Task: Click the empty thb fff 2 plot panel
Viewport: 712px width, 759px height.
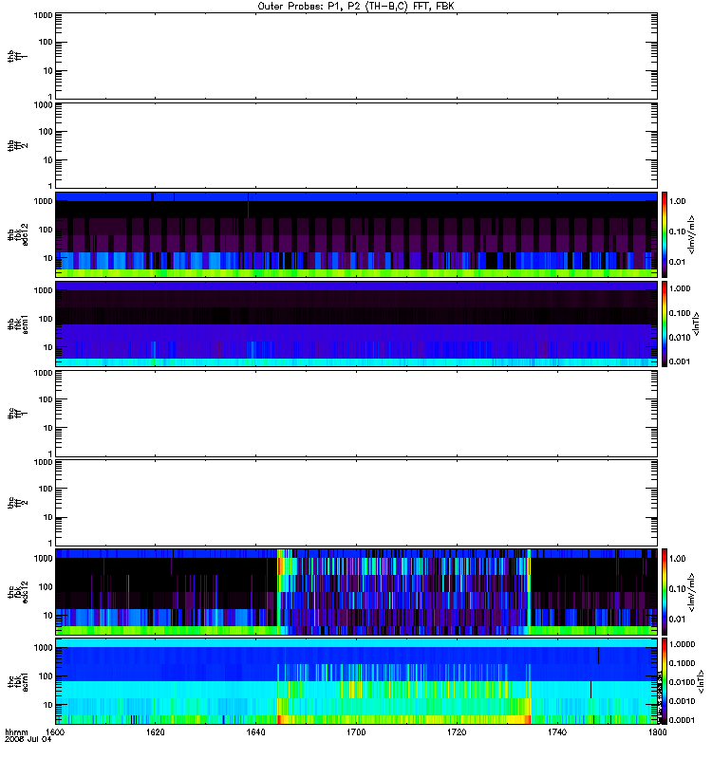Action: click(x=356, y=145)
